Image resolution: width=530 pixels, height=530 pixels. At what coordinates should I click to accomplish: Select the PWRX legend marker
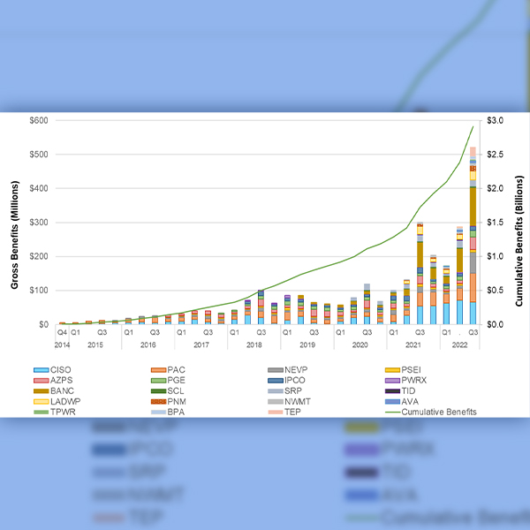(390, 381)
